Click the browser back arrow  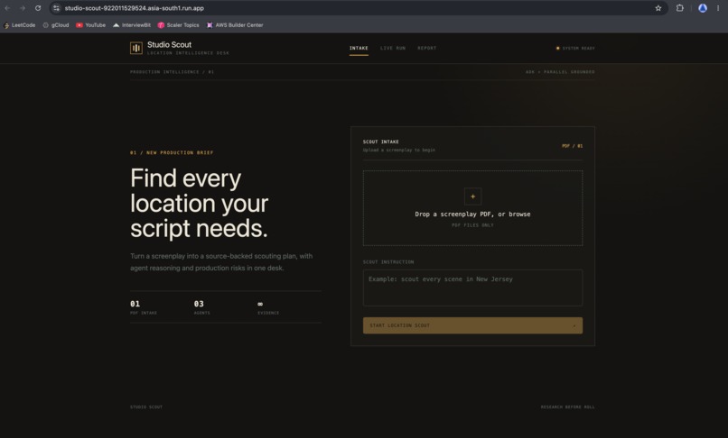[7, 8]
